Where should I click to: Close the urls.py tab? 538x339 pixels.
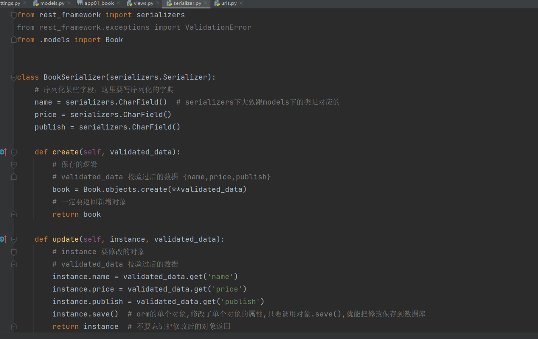(x=241, y=3)
